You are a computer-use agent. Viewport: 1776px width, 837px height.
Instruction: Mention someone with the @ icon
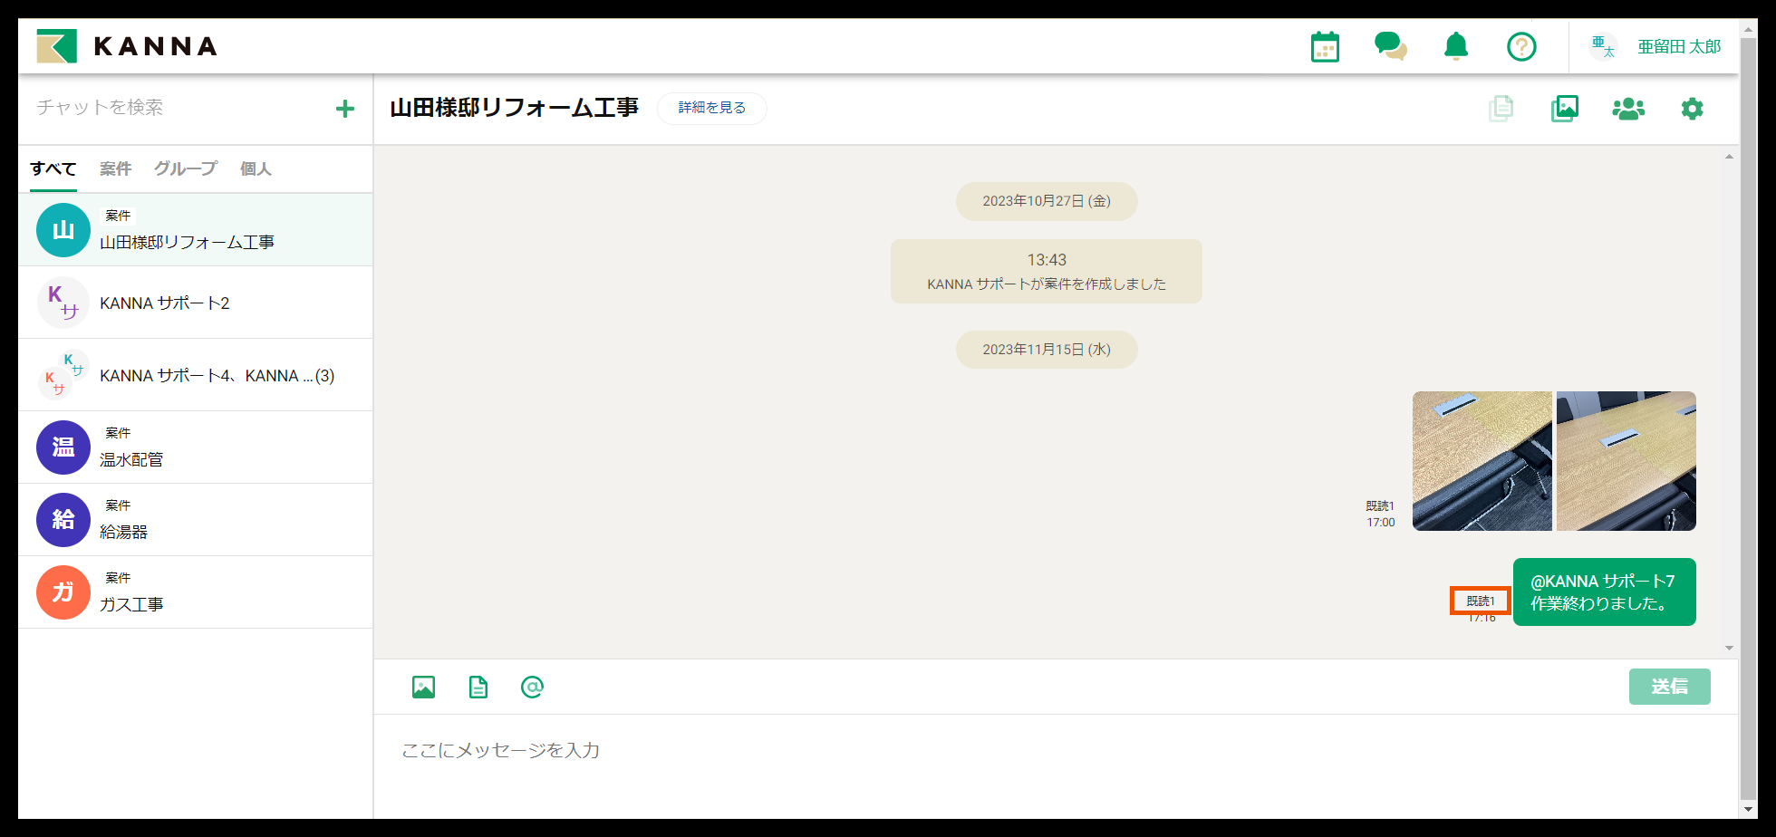coord(531,687)
